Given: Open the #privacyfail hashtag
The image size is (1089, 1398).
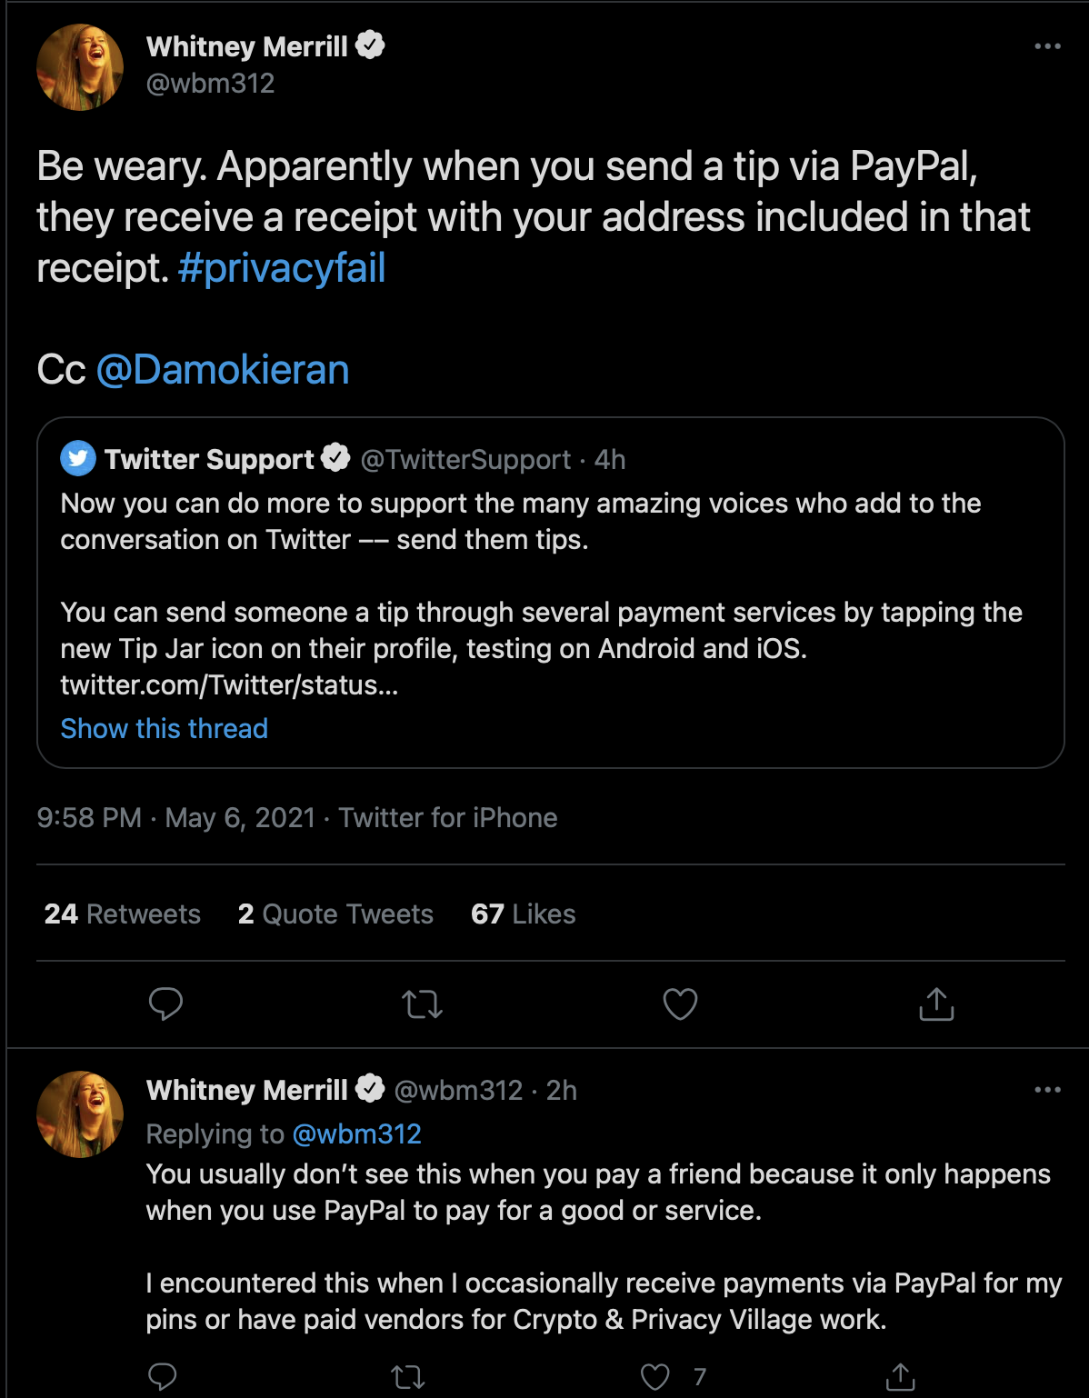Looking at the screenshot, I should pyautogui.click(x=282, y=268).
